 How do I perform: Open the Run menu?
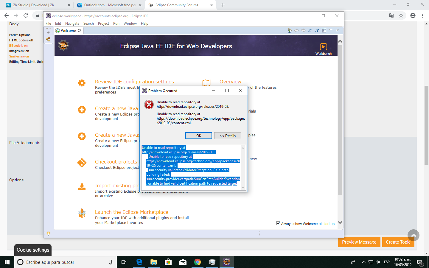tap(116, 24)
